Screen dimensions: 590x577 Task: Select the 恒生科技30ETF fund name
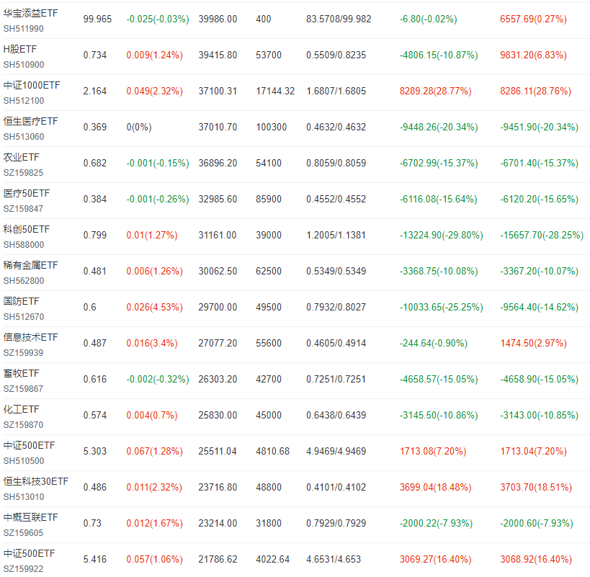click(x=36, y=481)
